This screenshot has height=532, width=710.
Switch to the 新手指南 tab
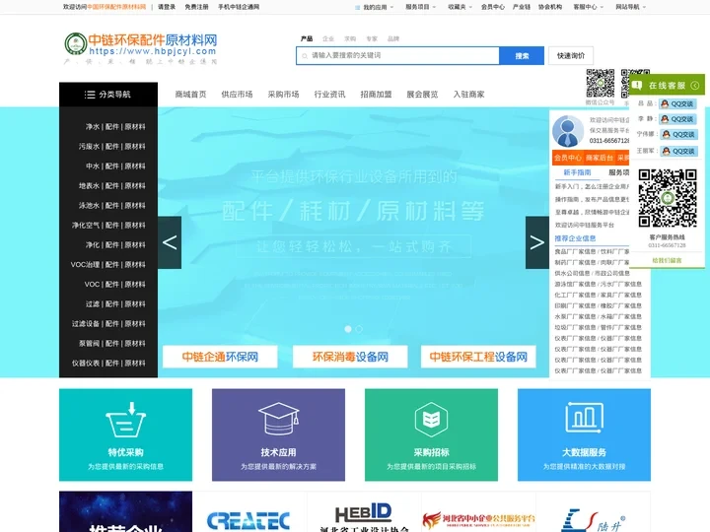coord(577,172)
